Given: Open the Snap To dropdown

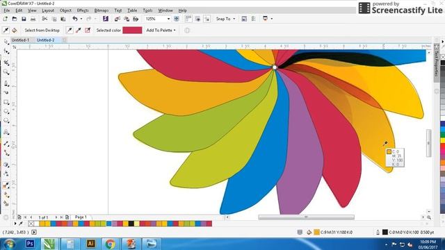Looking at the screenshot, I should (x=225, y=19).
